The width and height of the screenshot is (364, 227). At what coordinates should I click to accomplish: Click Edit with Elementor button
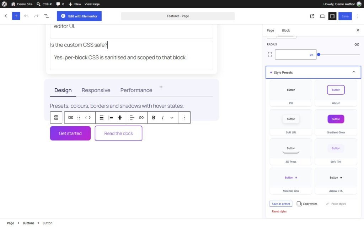coord(79,16)
